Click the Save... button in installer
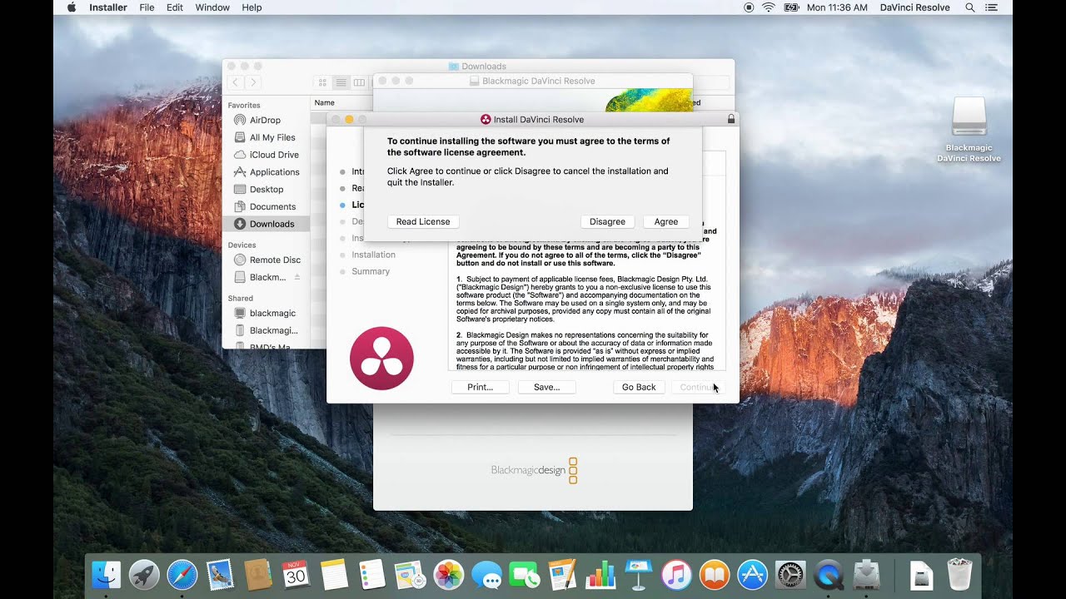The height and width of the screenshot is (599, 1066). [546, 387]
